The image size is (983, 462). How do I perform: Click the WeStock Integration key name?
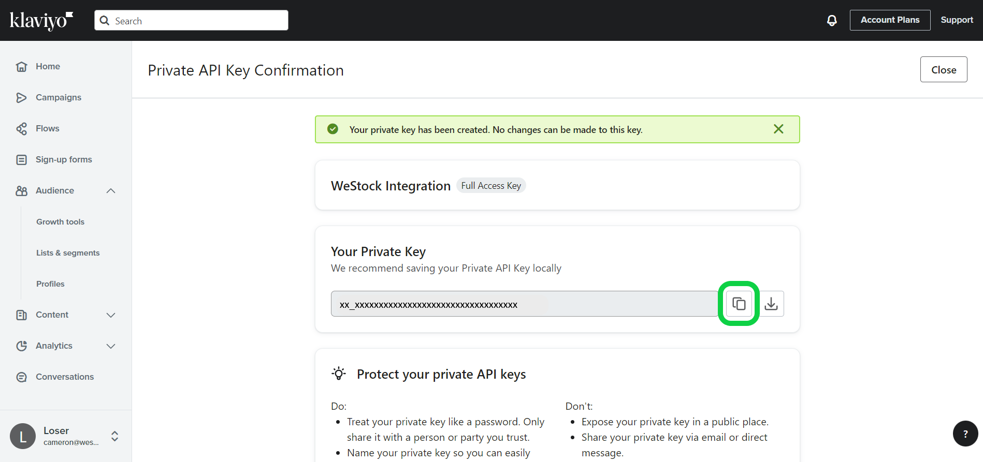point(391,186)
